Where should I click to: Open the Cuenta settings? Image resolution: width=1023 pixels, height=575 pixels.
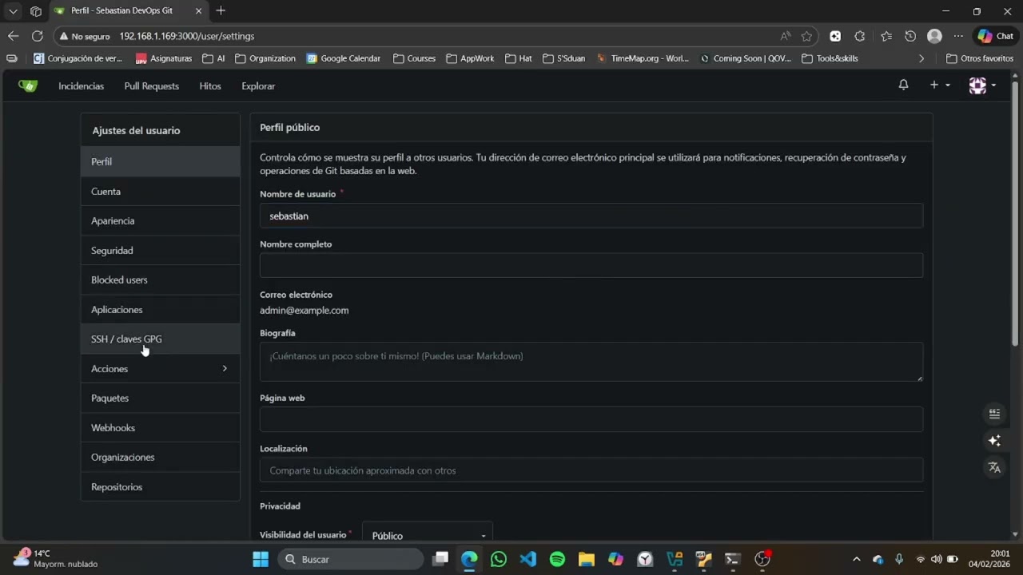(x=160, y=191)
